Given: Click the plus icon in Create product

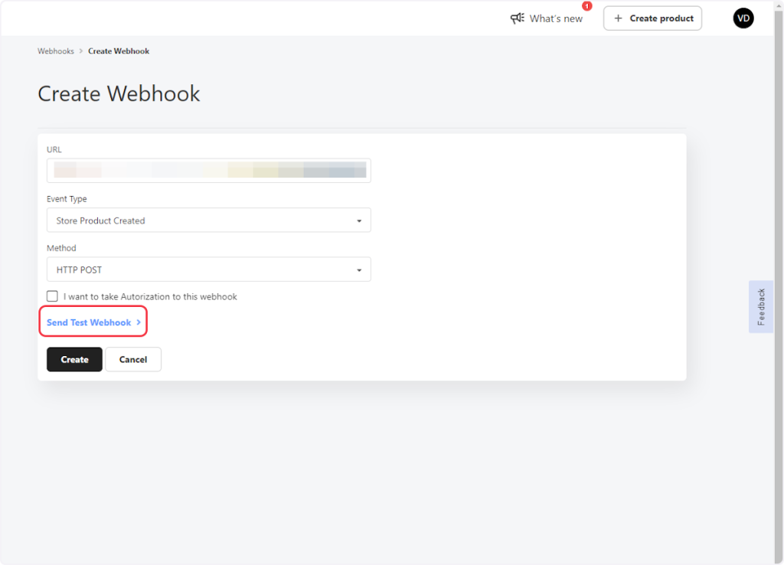Looking at the screenshot, I should pos(619,18).
